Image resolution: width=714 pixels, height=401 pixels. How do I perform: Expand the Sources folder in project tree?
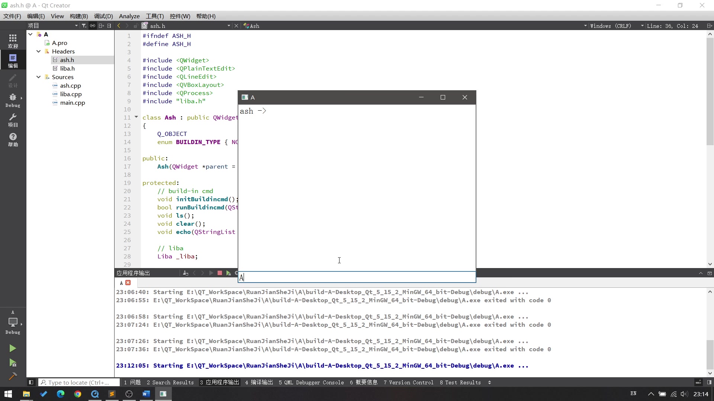pyautogui.click(x=38, y=77)
